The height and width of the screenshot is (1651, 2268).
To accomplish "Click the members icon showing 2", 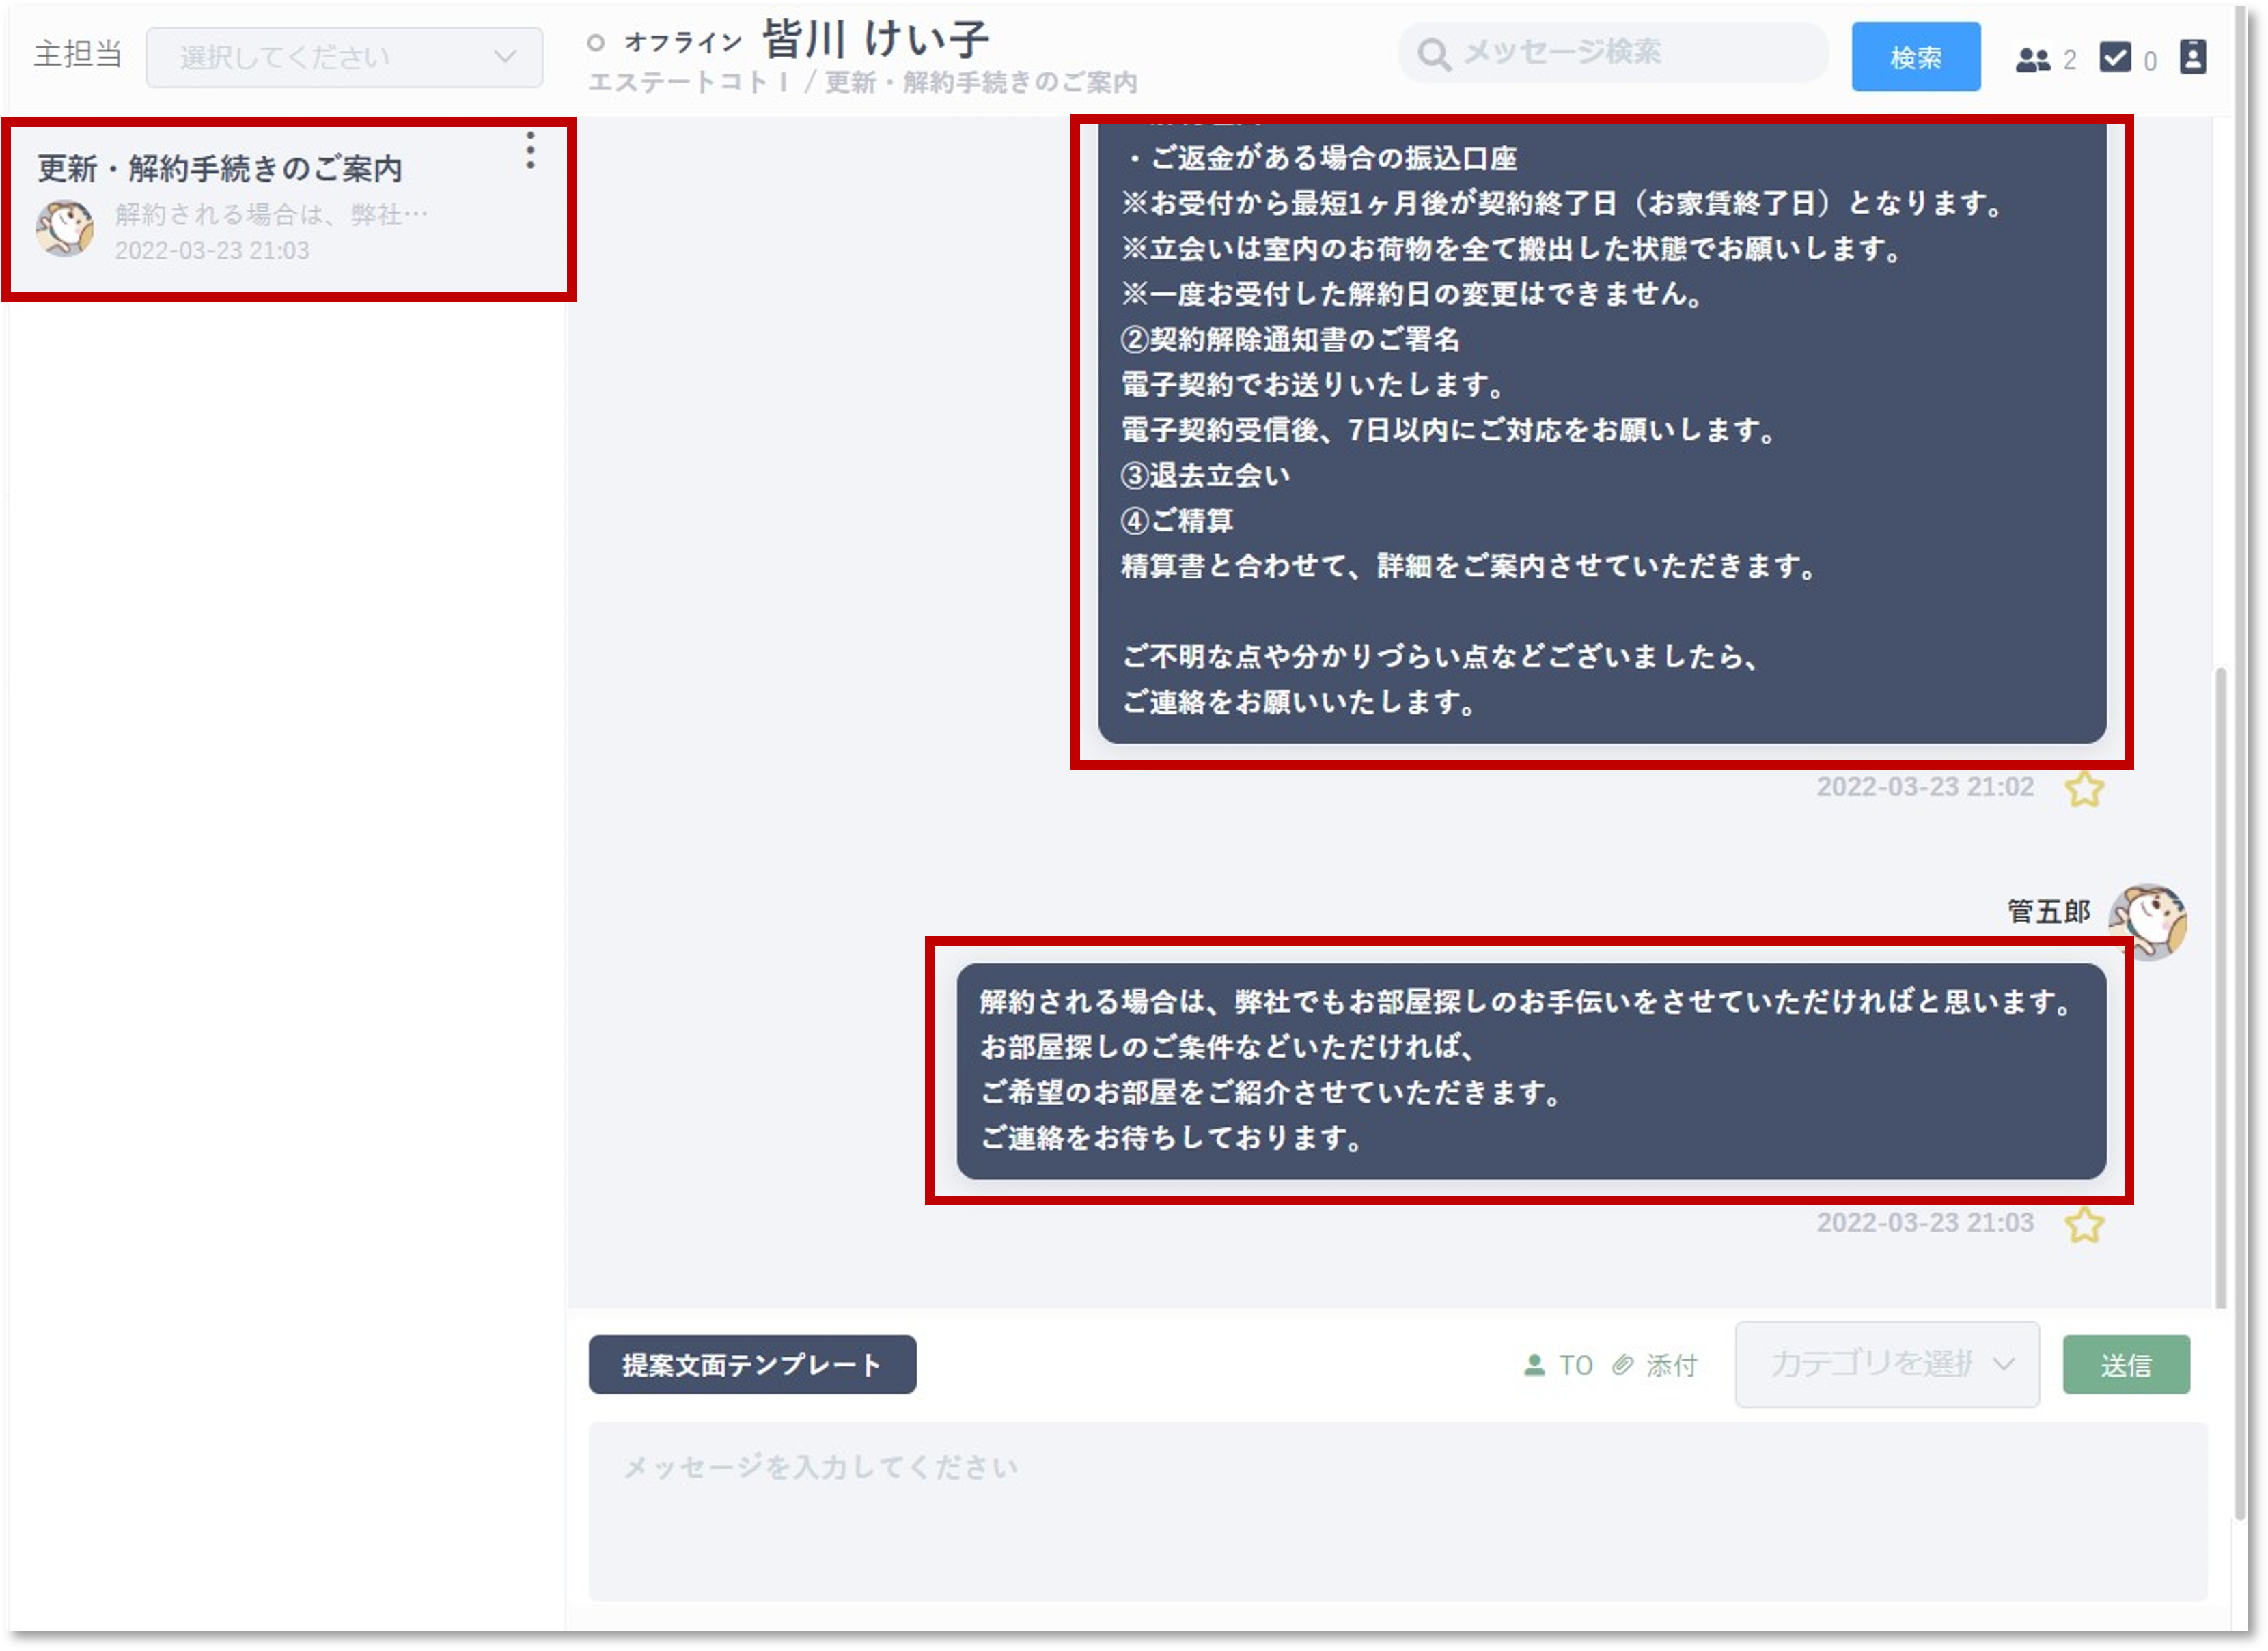I will click(x=2032, y=60).
